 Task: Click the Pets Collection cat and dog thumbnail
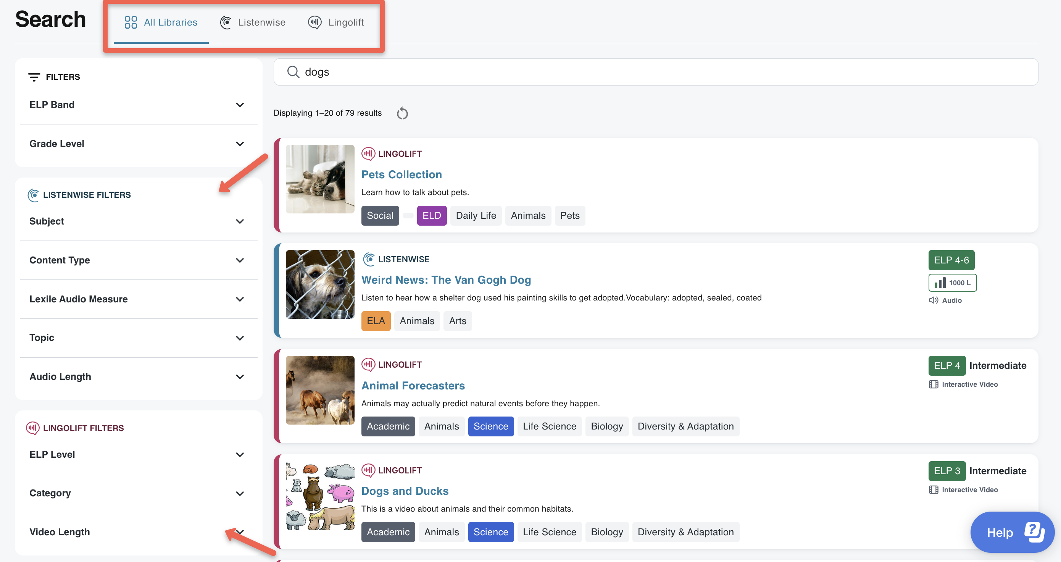(x=320, y=179)
